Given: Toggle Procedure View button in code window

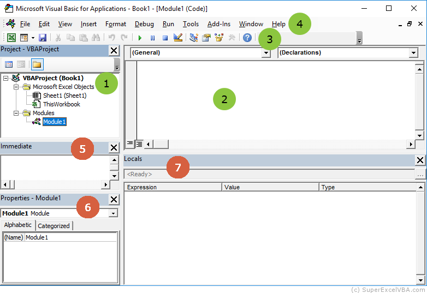Looking at the screenshot, I should 130,143.
